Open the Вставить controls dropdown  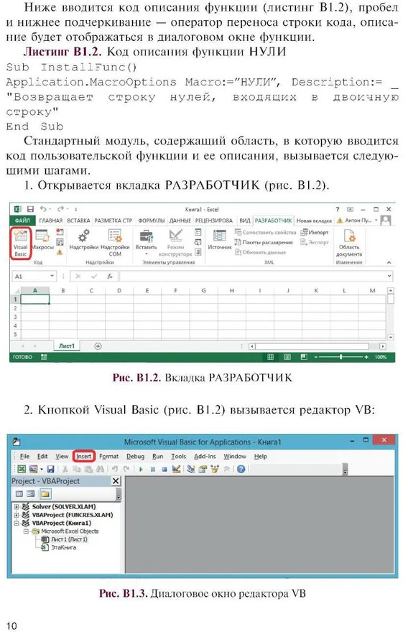pos(146,243)
